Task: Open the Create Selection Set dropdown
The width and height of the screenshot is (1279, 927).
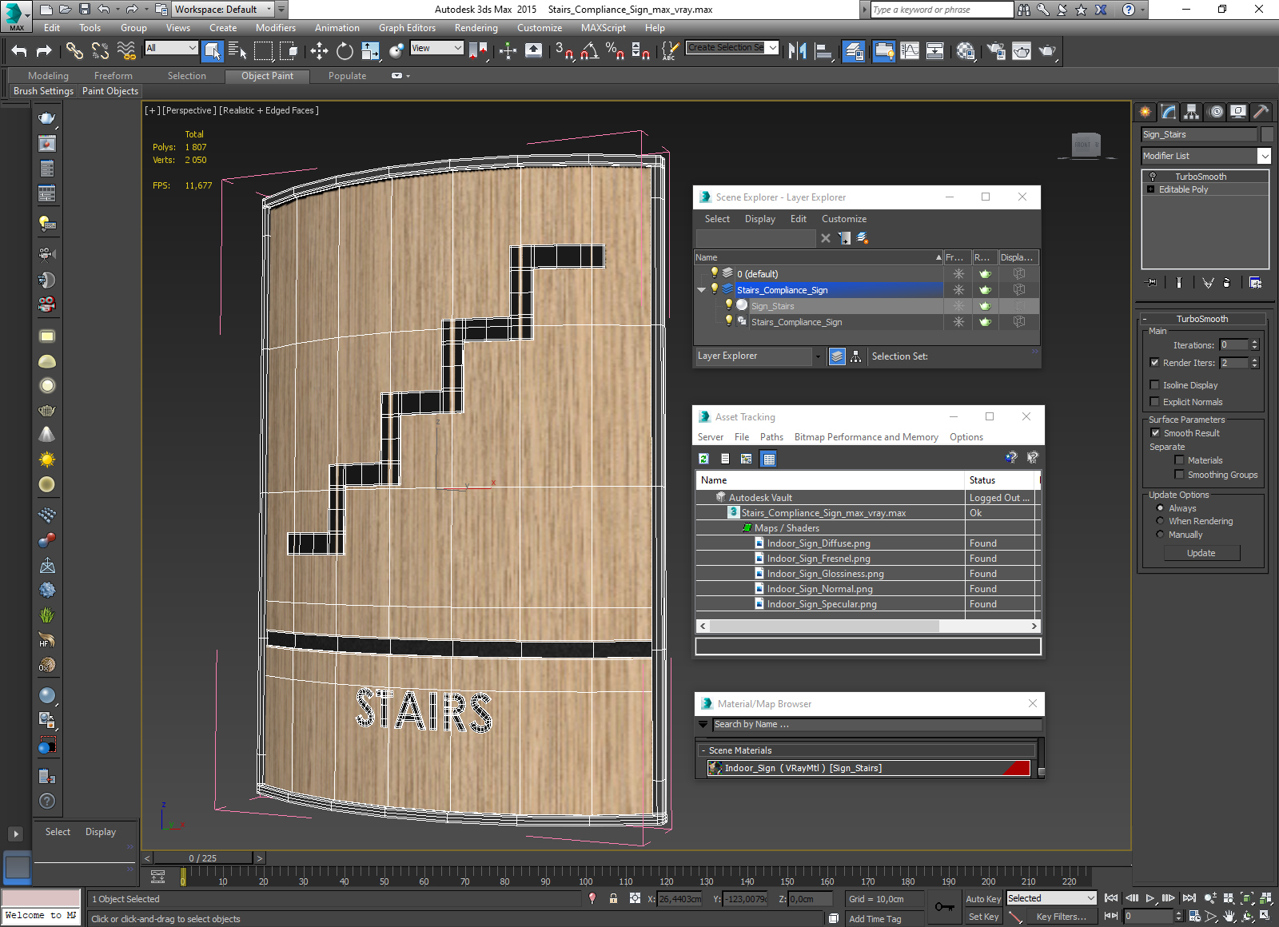Action: 772,48
